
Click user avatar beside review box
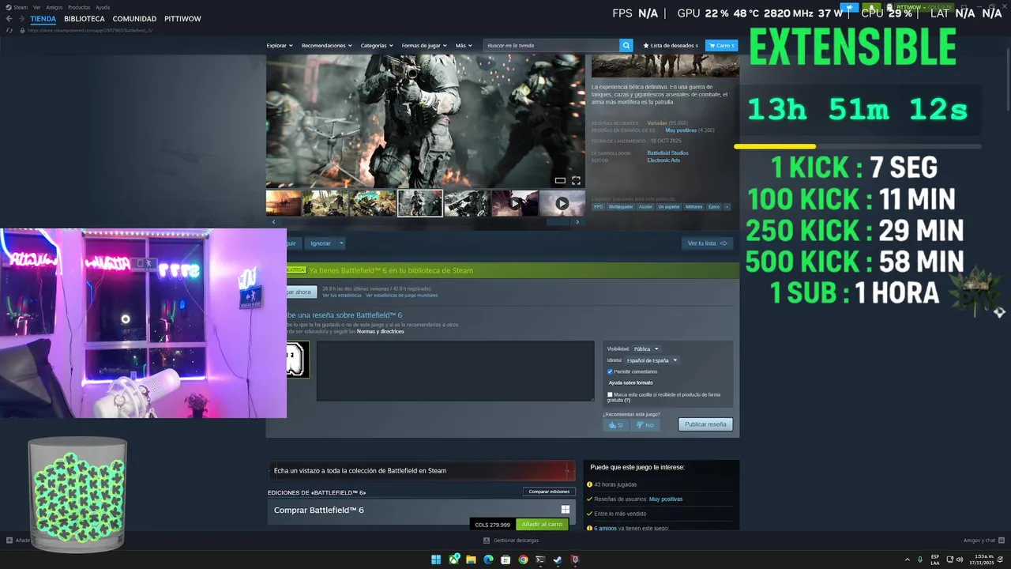click(x=298, y=360)
